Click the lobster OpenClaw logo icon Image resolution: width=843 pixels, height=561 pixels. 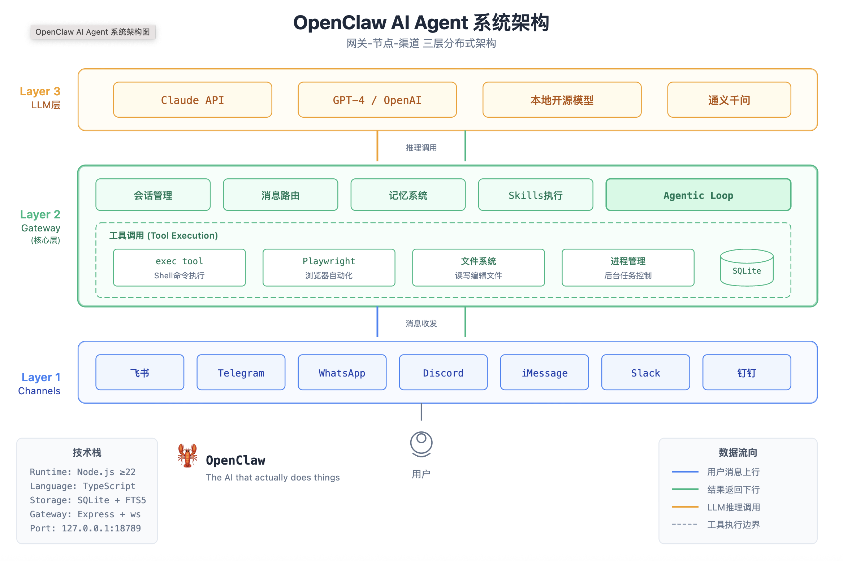[187, 456]
